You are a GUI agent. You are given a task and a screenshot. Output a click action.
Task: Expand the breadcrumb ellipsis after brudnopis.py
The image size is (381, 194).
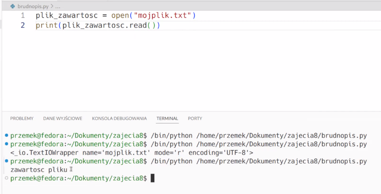coord(57,6)
